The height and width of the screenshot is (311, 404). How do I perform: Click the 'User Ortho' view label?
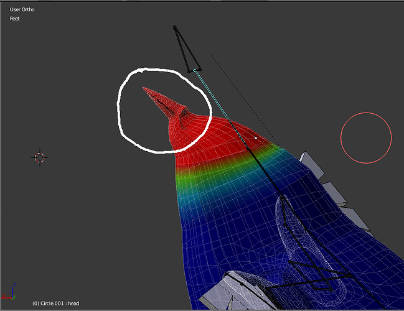coord(22,9)
